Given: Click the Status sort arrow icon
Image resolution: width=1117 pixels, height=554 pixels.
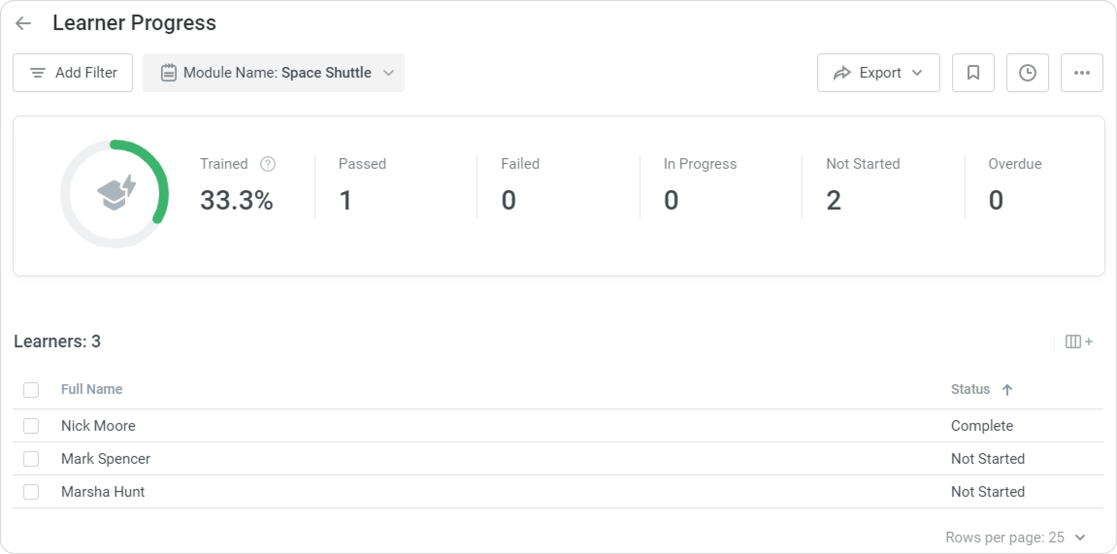Looking at the screenshot, I should click(1007, 390).
